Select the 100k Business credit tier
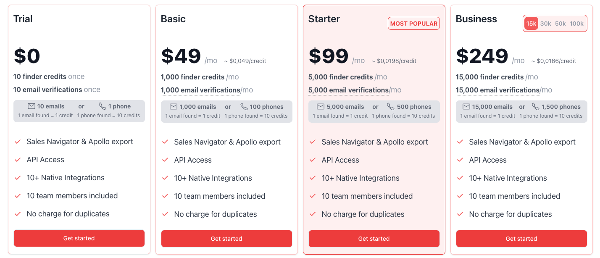Screen dimensions: 600x258 [x=576, y=24]
